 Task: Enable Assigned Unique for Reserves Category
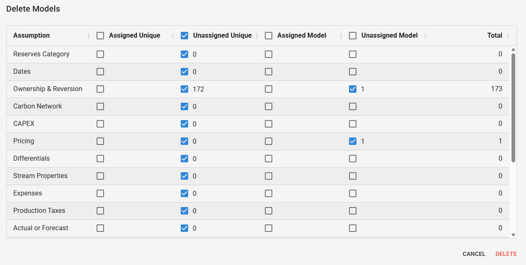[x=100, y=54]
